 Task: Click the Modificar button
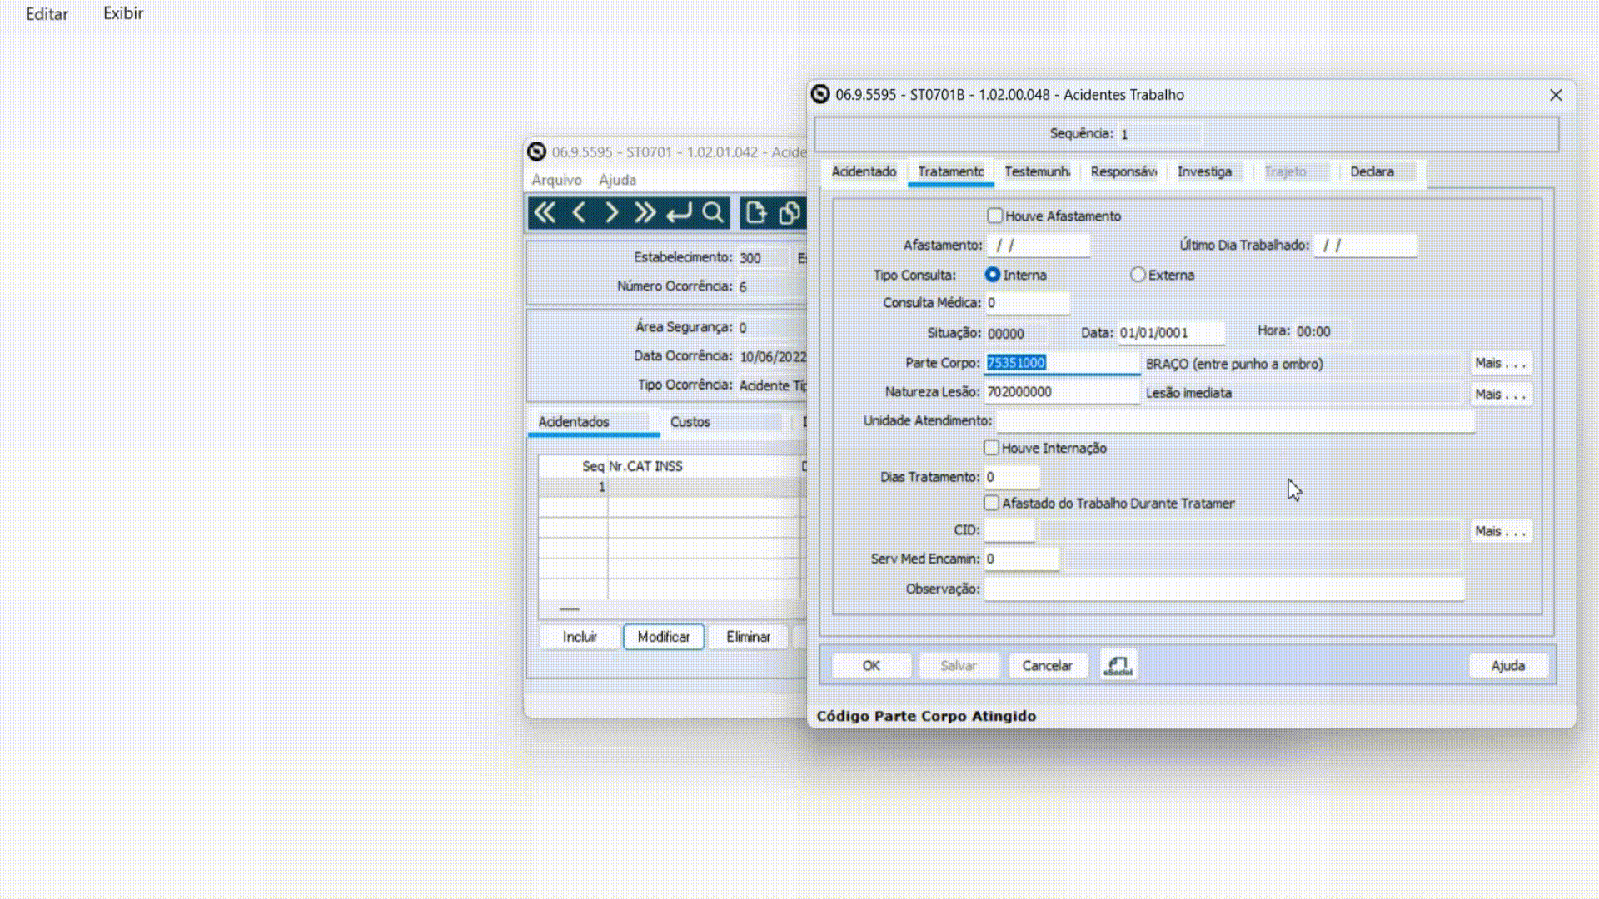tap(664, 637)
